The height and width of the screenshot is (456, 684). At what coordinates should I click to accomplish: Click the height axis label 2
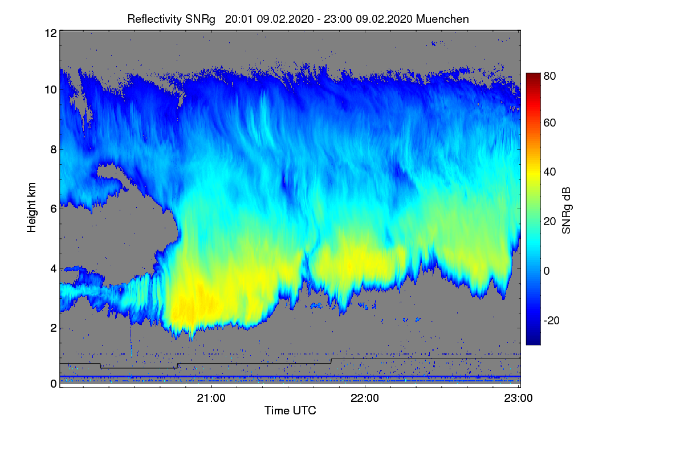pyautogui.click(x=54, y=327)
